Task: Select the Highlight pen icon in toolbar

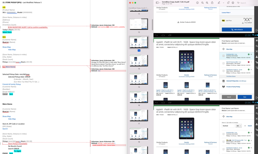Action: coord(219,3)
